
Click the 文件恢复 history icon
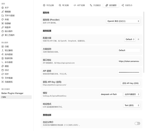[3, 78]
